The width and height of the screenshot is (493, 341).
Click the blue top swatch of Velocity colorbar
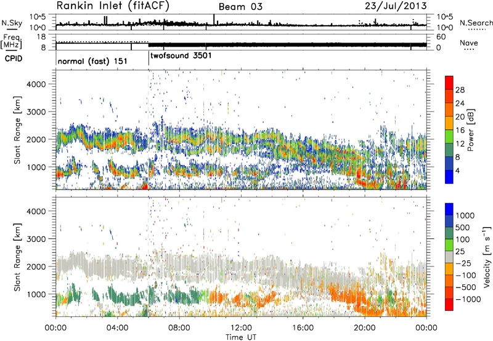click(x=449, y=209)
